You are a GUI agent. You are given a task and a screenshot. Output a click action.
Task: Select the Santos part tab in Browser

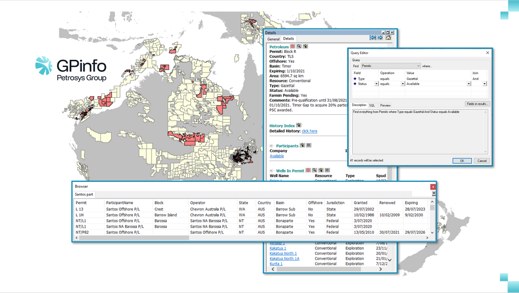point(84,194)
